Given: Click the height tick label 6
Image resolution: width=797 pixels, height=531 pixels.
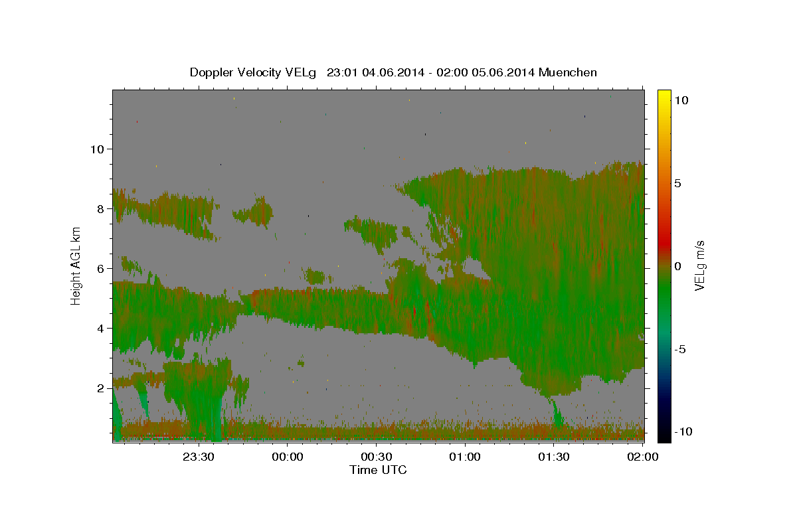Looking at the screenshot, I should pyautogui.click(x=101, y=268).
